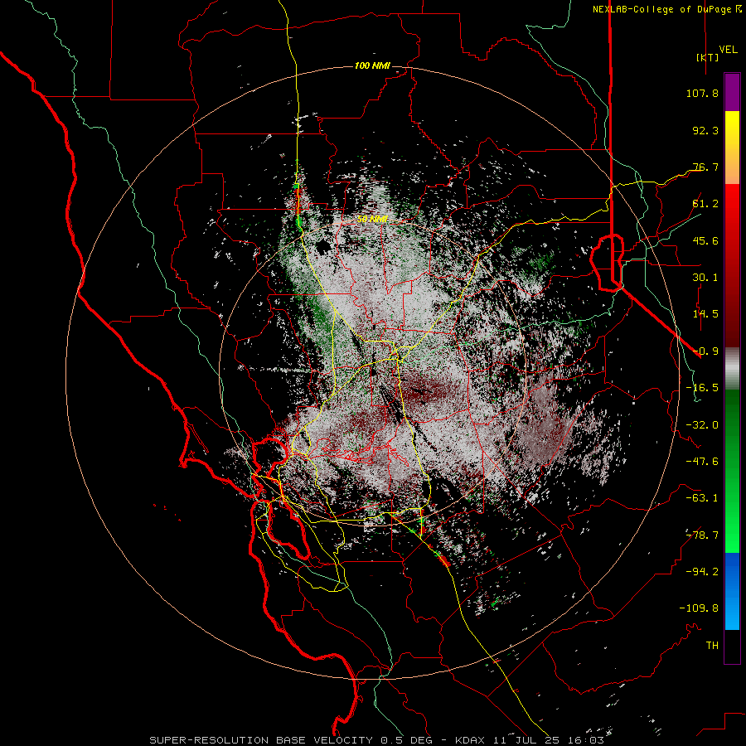This screenshot has width=746, height=746.
Task: Click the -47.6 scale value
Action: tap(702, 462)
